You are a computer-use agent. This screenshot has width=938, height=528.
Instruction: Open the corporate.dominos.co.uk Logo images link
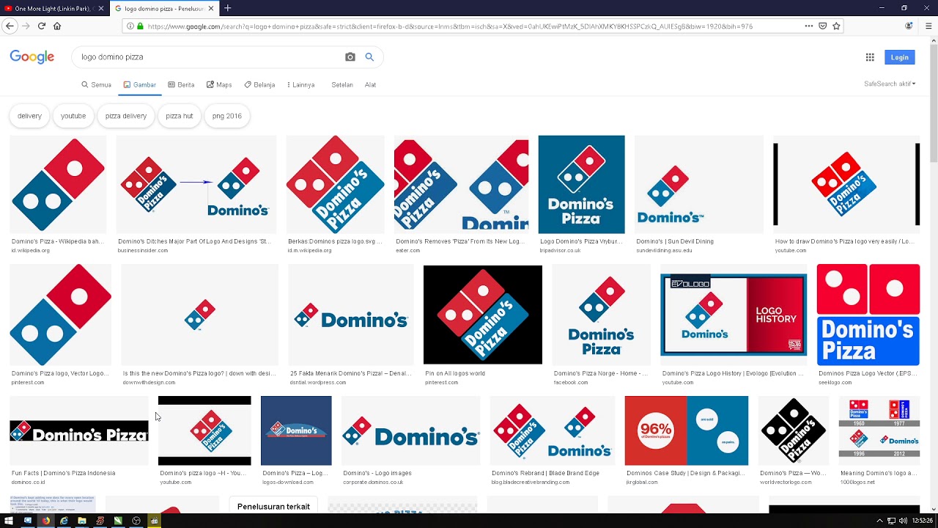pyautogui.click(x=377, y=473)
